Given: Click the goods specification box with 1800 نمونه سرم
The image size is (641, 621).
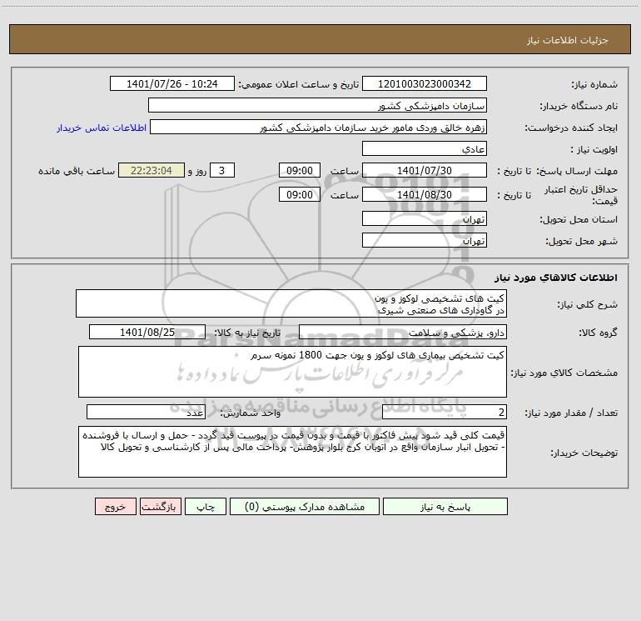Looking at the screenshot, I should pyautogui.click(x=292, y=372).
